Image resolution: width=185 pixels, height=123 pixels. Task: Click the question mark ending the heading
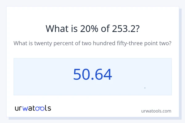[x=137, y=29]
